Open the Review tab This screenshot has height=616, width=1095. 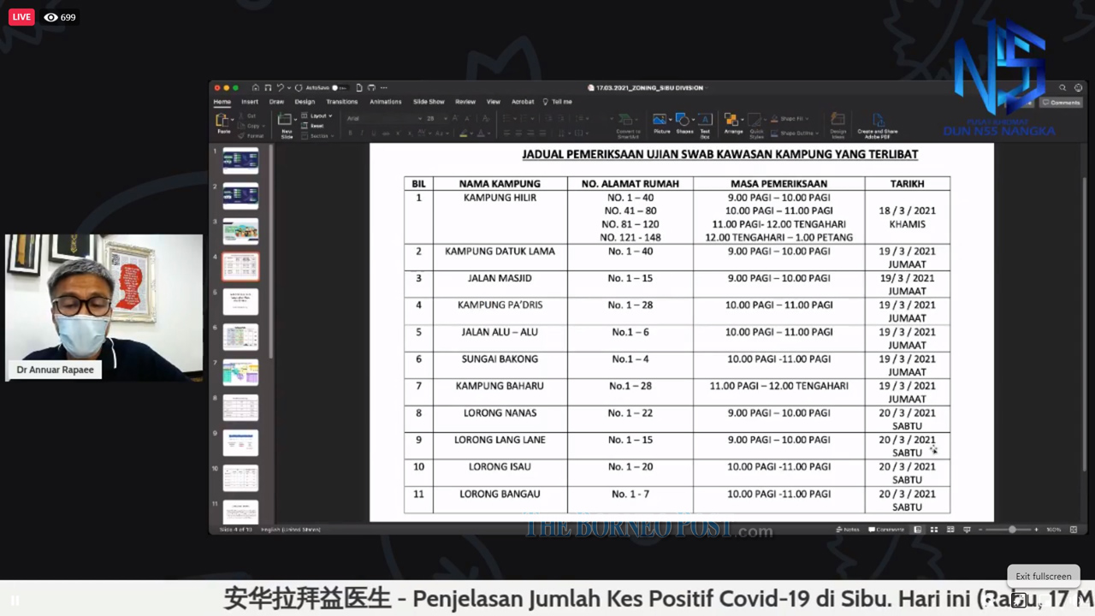click(465, 102)
